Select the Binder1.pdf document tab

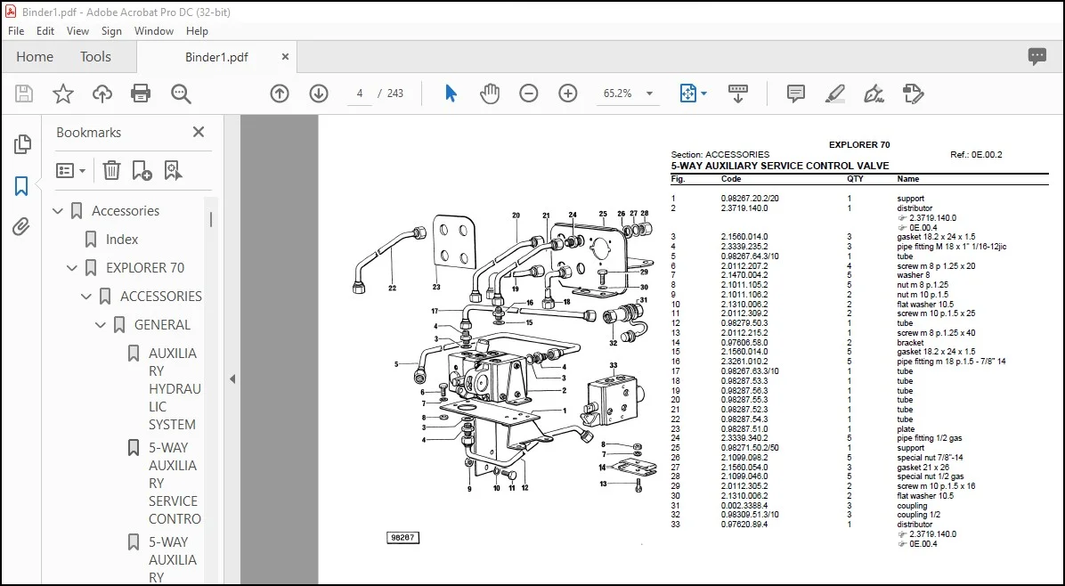pos(216,57)
